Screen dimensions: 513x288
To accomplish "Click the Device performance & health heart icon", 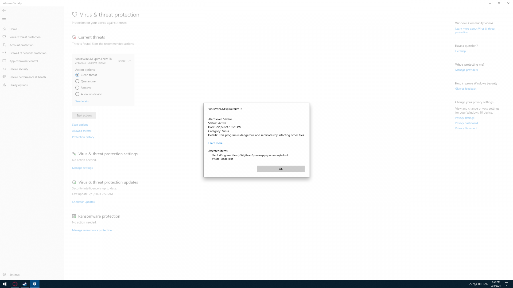I will [4, 77].
